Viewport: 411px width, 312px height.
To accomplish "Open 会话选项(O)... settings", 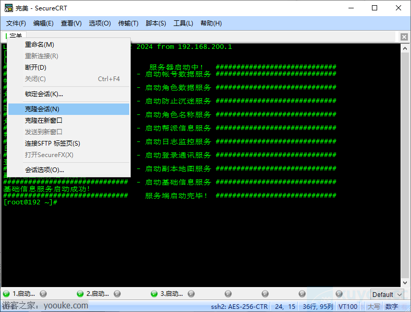I will (x=44, y=170).
